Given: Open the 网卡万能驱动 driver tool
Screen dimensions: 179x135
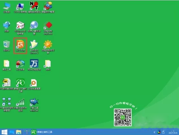Looking at the screenshot, I should point(34,64).
